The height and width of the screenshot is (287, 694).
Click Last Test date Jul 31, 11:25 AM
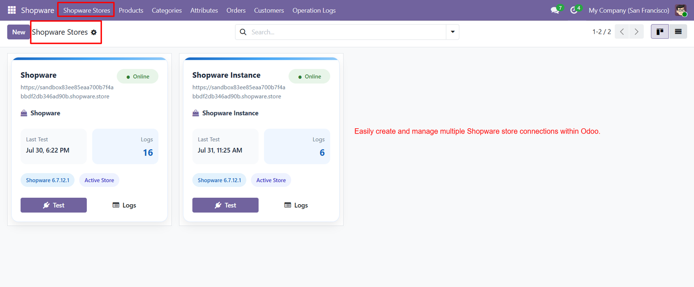click(220, 150)
